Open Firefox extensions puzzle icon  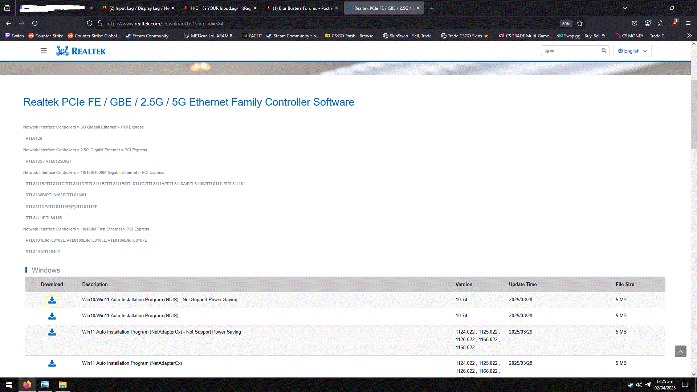tap(661, 24)
